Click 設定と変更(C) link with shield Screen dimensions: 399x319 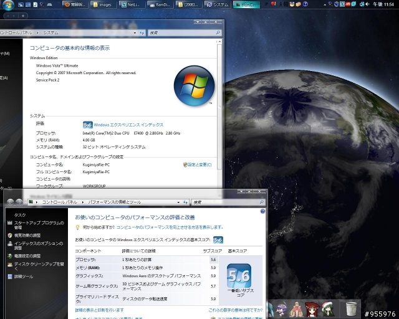pos(198,164)
